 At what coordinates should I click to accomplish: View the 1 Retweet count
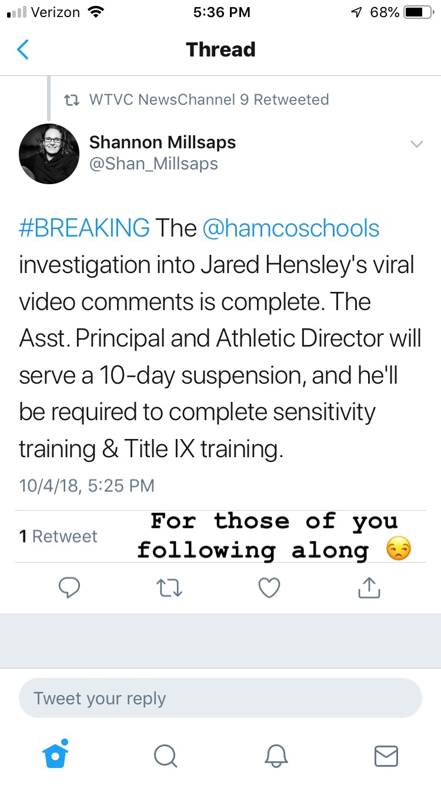[58, 536]
